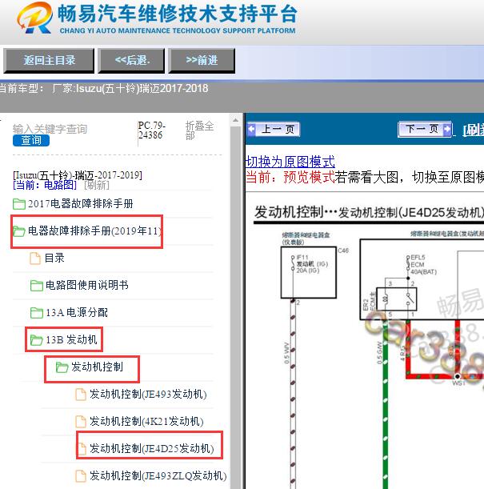Click the tree panel vertical scrollbar track
The height and width of the screenshot is (489, 484).
(x=236, y=306)
